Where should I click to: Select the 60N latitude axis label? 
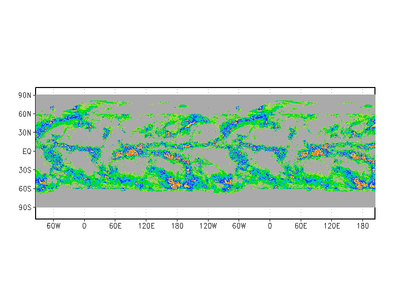[26, 114]
